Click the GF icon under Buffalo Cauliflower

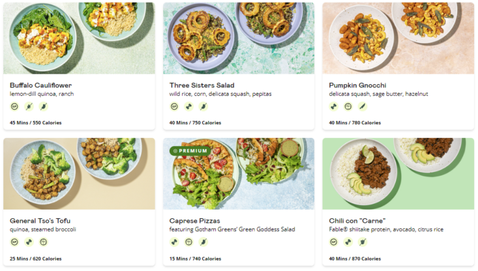coord(14,106)
